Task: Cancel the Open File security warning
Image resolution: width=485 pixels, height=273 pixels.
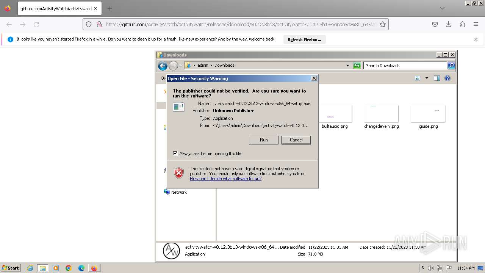Action: pos(296,140)
